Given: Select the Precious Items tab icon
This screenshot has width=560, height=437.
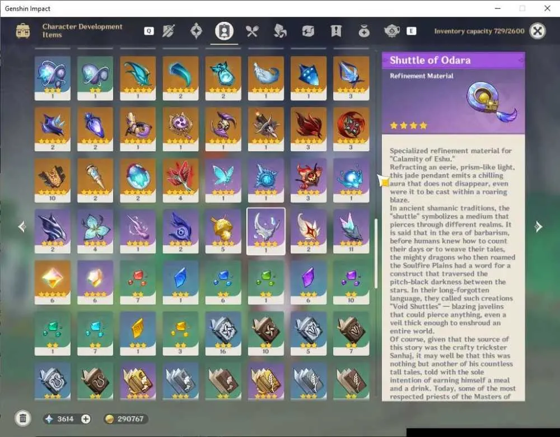Looking at the screenshot, I should [364, 31].
